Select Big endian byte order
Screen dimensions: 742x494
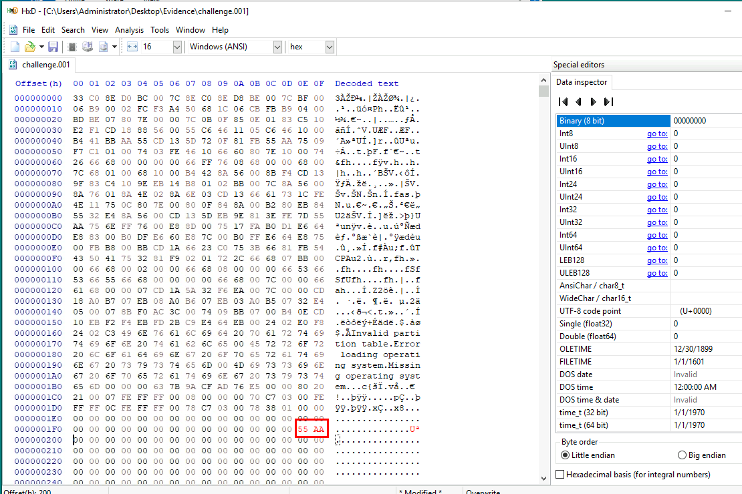[x=682, y=455]
